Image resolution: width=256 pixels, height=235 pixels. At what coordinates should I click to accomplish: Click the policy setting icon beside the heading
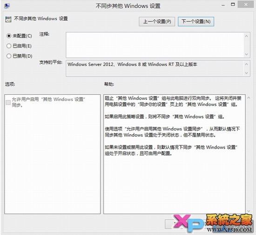[8, 19]
